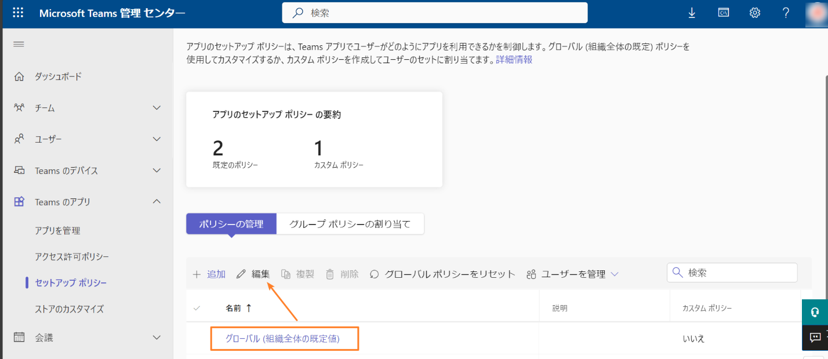Click the 既定のポリシー count label

(x=235, y=165)
